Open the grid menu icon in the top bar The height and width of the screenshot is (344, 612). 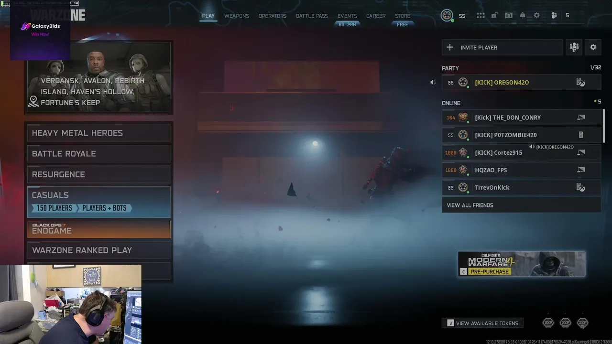(x=481, y=16)
